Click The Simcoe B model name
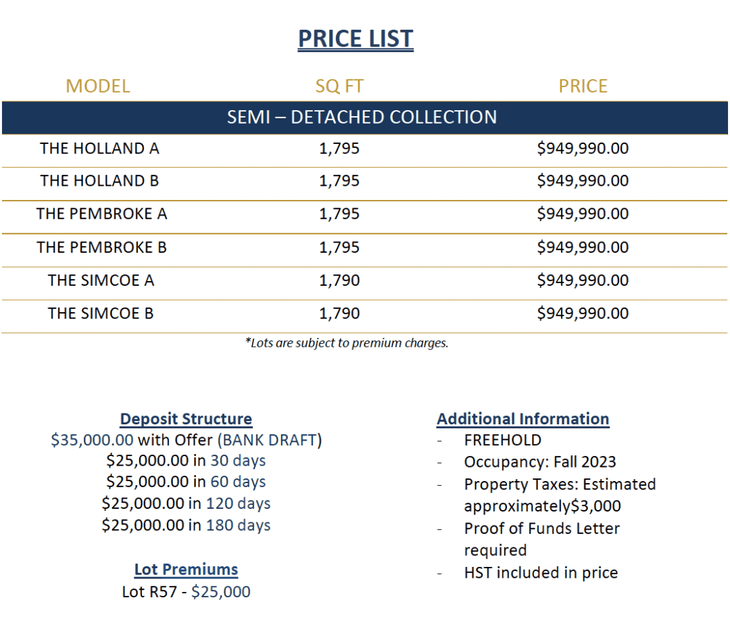The image size is (730, 623). click(x=101, y=313)
